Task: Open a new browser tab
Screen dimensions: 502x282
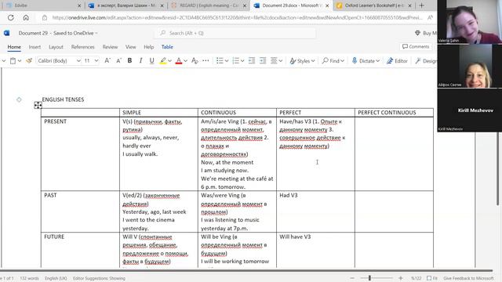Action: [422, 5]
